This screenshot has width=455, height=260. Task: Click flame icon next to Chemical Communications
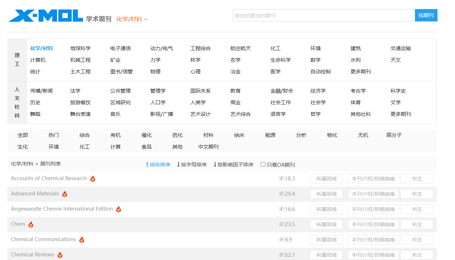(82, 240)
